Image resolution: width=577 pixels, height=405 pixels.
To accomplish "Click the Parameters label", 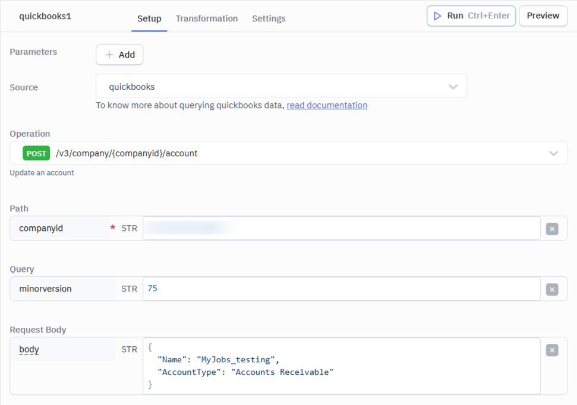I will pos(33,52).
